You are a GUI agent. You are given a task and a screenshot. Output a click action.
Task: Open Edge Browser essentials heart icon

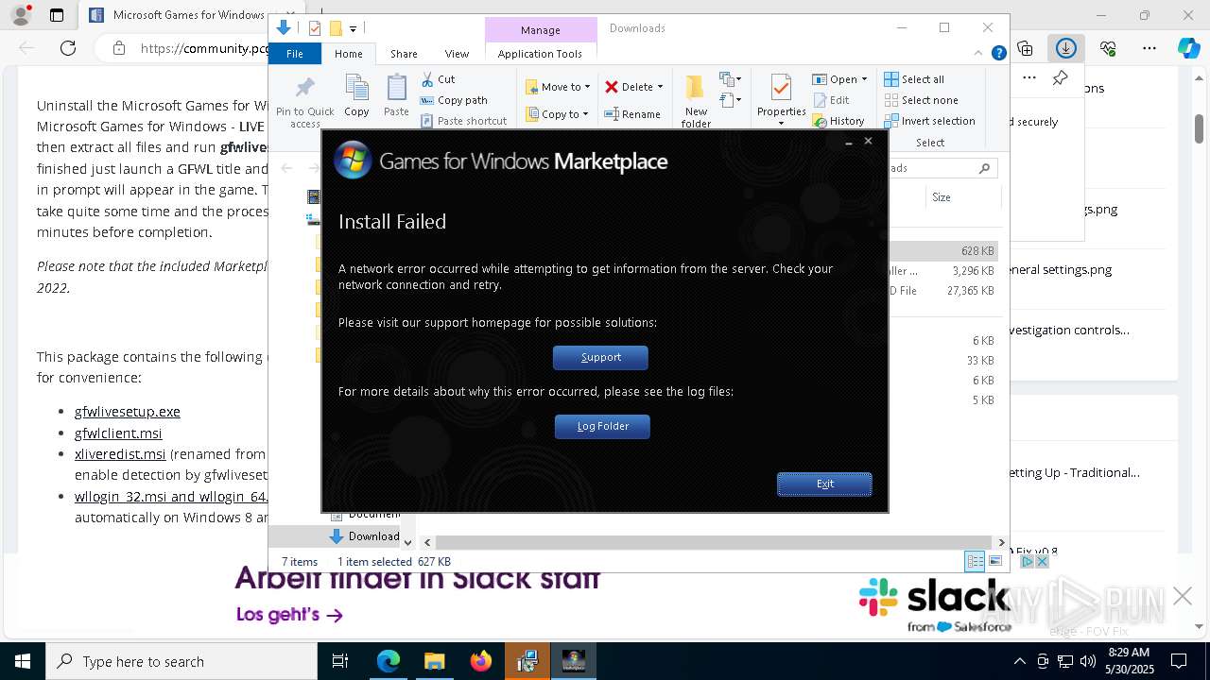pos(1108,48)
